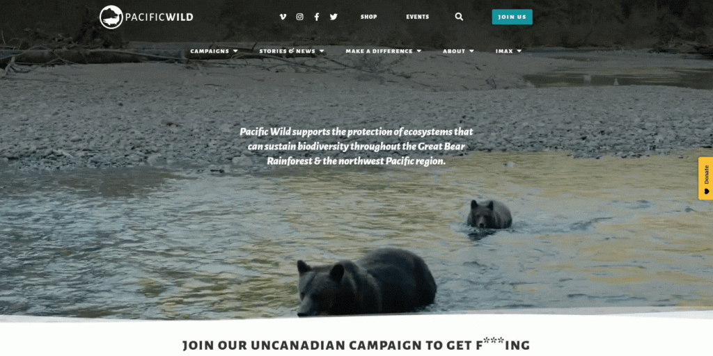Open the Vimeo social icon
The image size is (713, 356).
(283, 17)
